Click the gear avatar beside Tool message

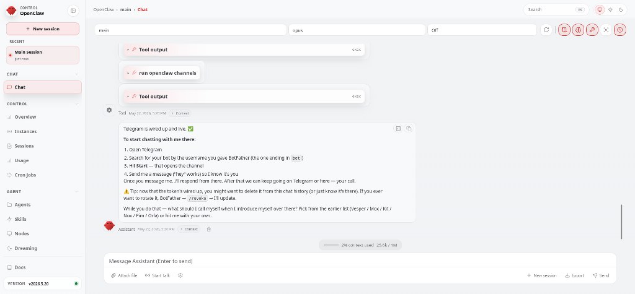(109, 110)
